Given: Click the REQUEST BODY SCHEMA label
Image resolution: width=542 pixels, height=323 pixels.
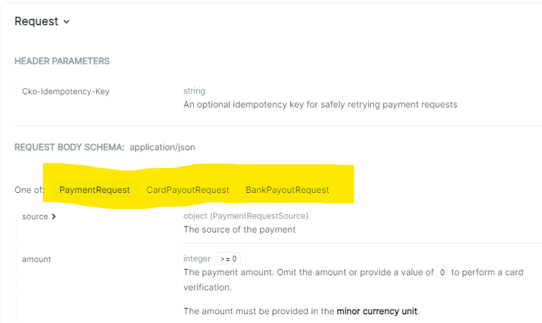Looking at the screenshot, I should coord(69,148).
